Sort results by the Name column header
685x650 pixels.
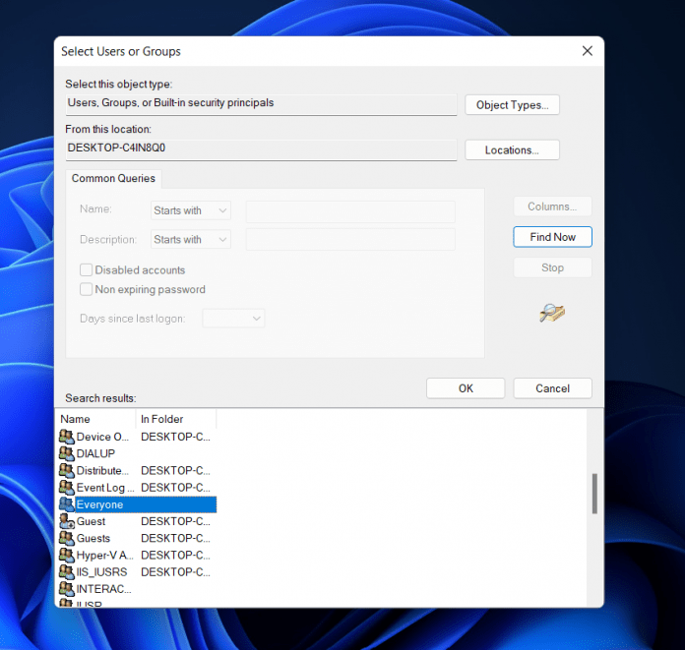click(x=95, y=419)
